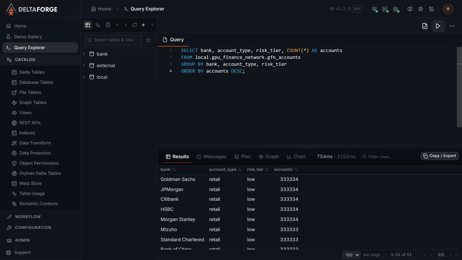Focus the Search tables & columns field
The height and width of the screenshot is (260, 462).
pyautogui.click(x=113, y=40)
